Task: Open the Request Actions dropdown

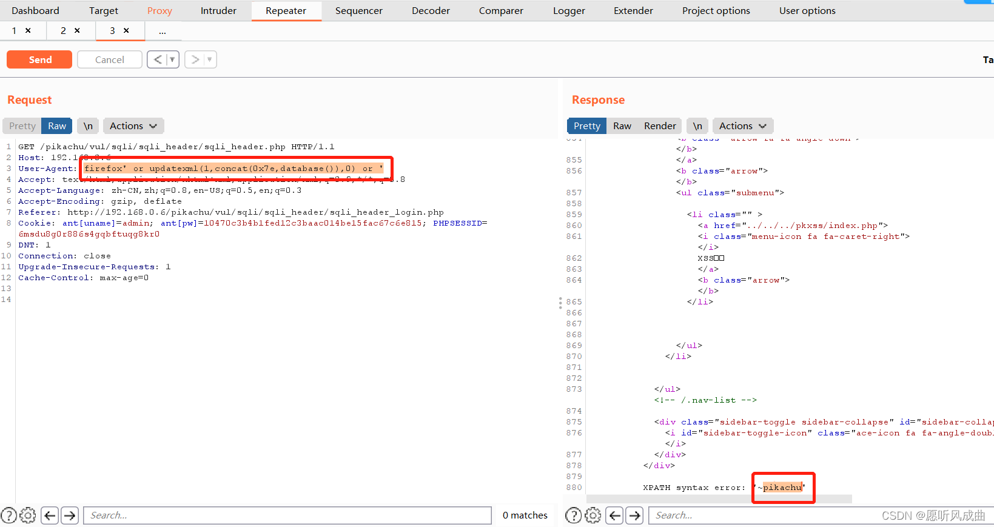Action: click(x=133, y=126)
